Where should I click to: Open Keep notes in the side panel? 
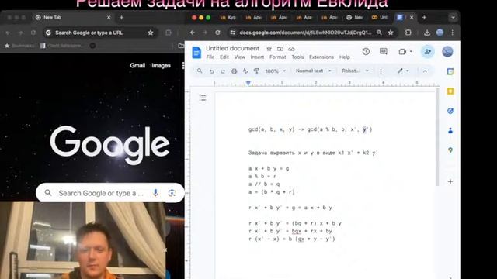(450, 91)
